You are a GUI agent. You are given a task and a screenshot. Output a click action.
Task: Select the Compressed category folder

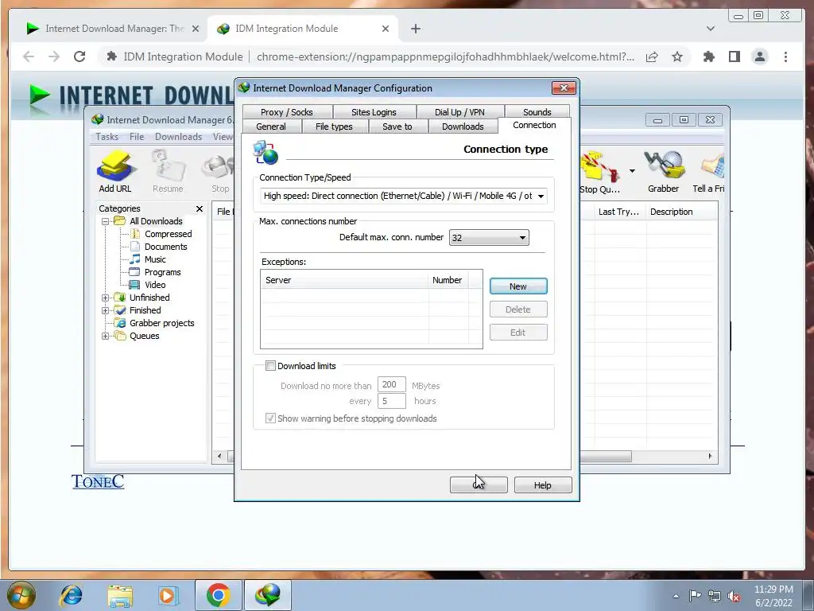pos(169,234)
